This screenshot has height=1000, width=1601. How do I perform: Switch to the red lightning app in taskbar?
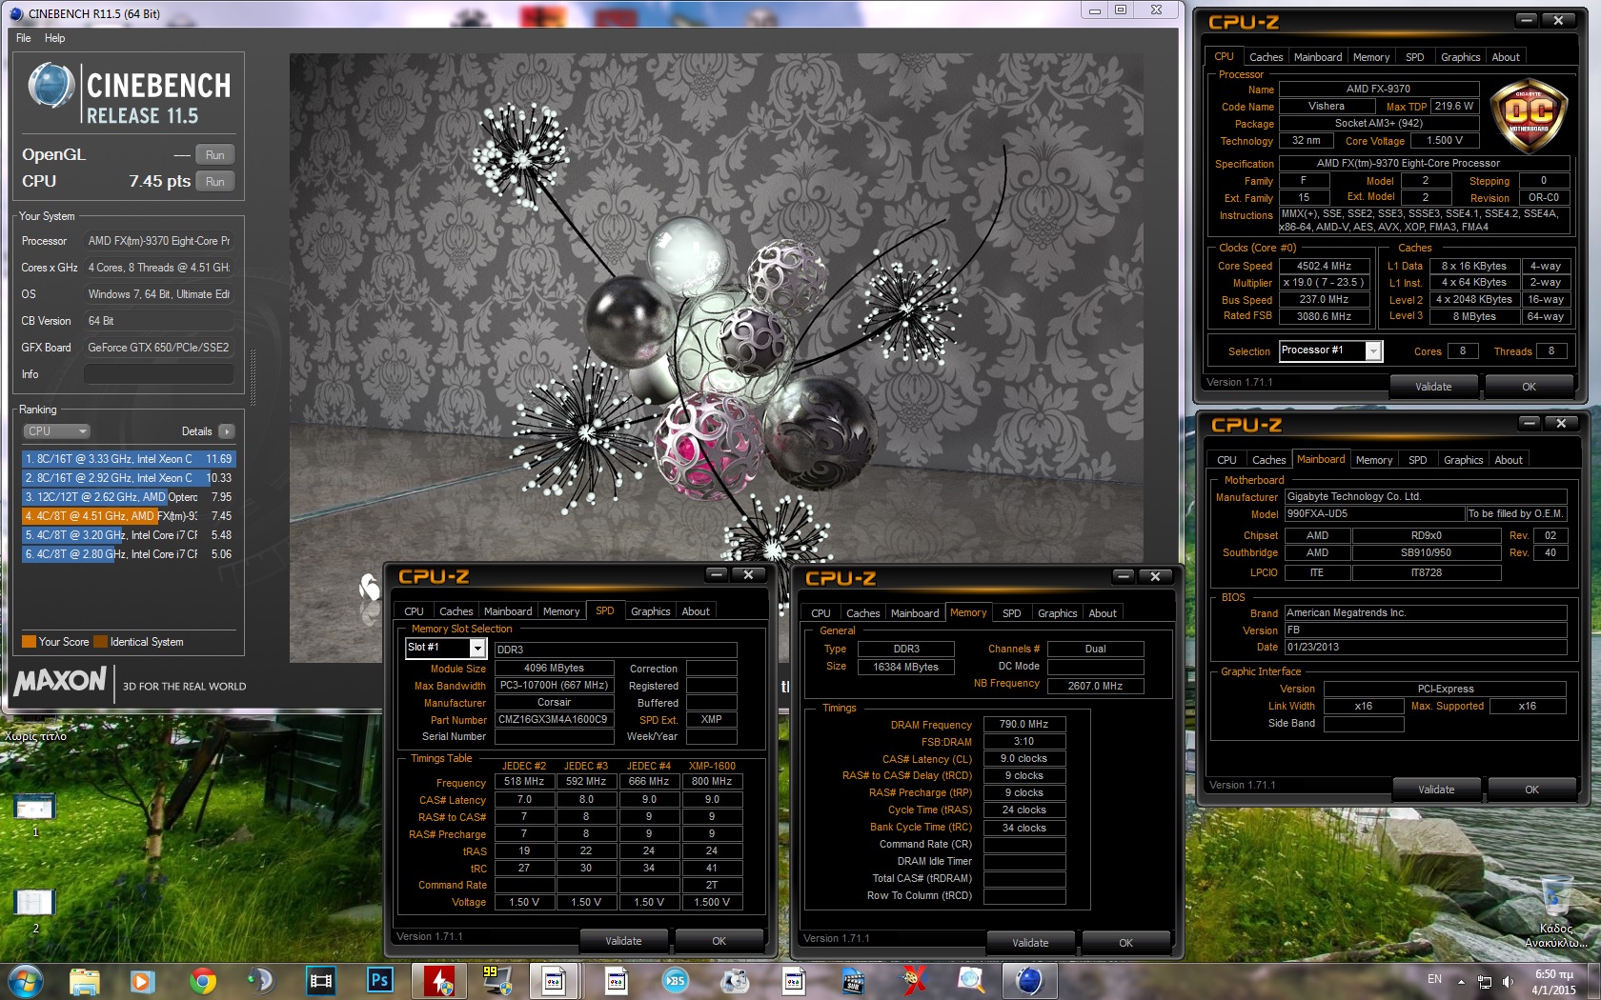coord(438,981)
